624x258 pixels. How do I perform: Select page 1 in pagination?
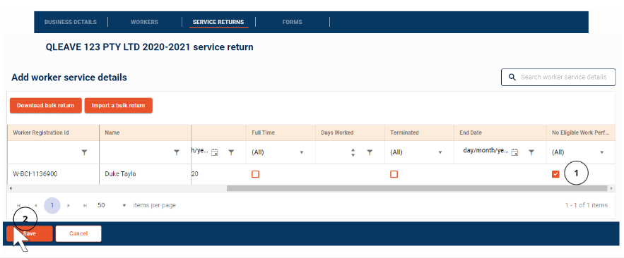(x=52, y=206)
